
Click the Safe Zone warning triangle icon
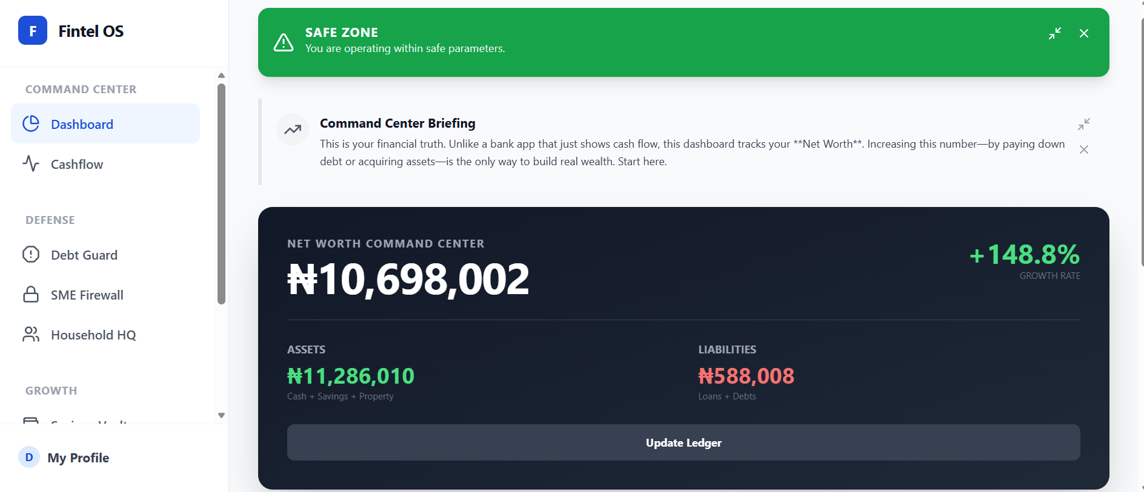pyautogui.click(x=284, y=42)
